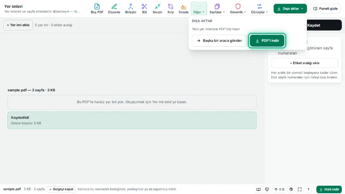Select the Kırp crop tool

tap(171, 9)
